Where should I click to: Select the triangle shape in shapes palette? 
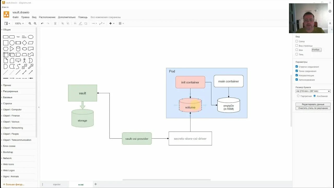[x=12, y=49]
